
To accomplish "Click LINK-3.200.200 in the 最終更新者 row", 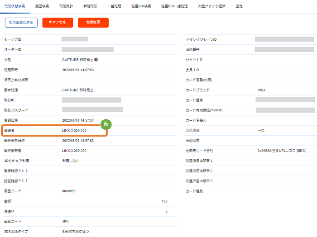I will pos(74,151).
